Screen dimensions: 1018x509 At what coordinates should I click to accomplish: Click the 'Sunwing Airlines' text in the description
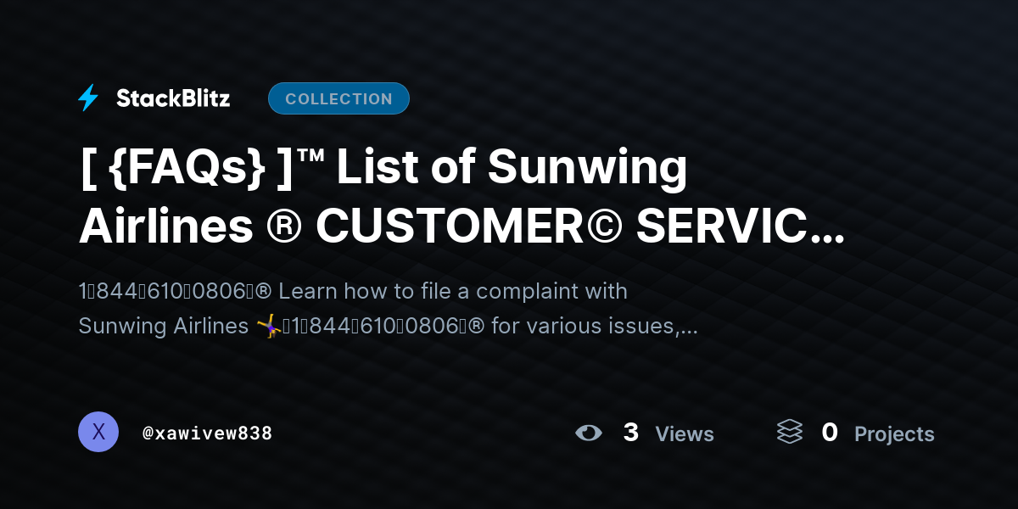(x=163, y=326)
